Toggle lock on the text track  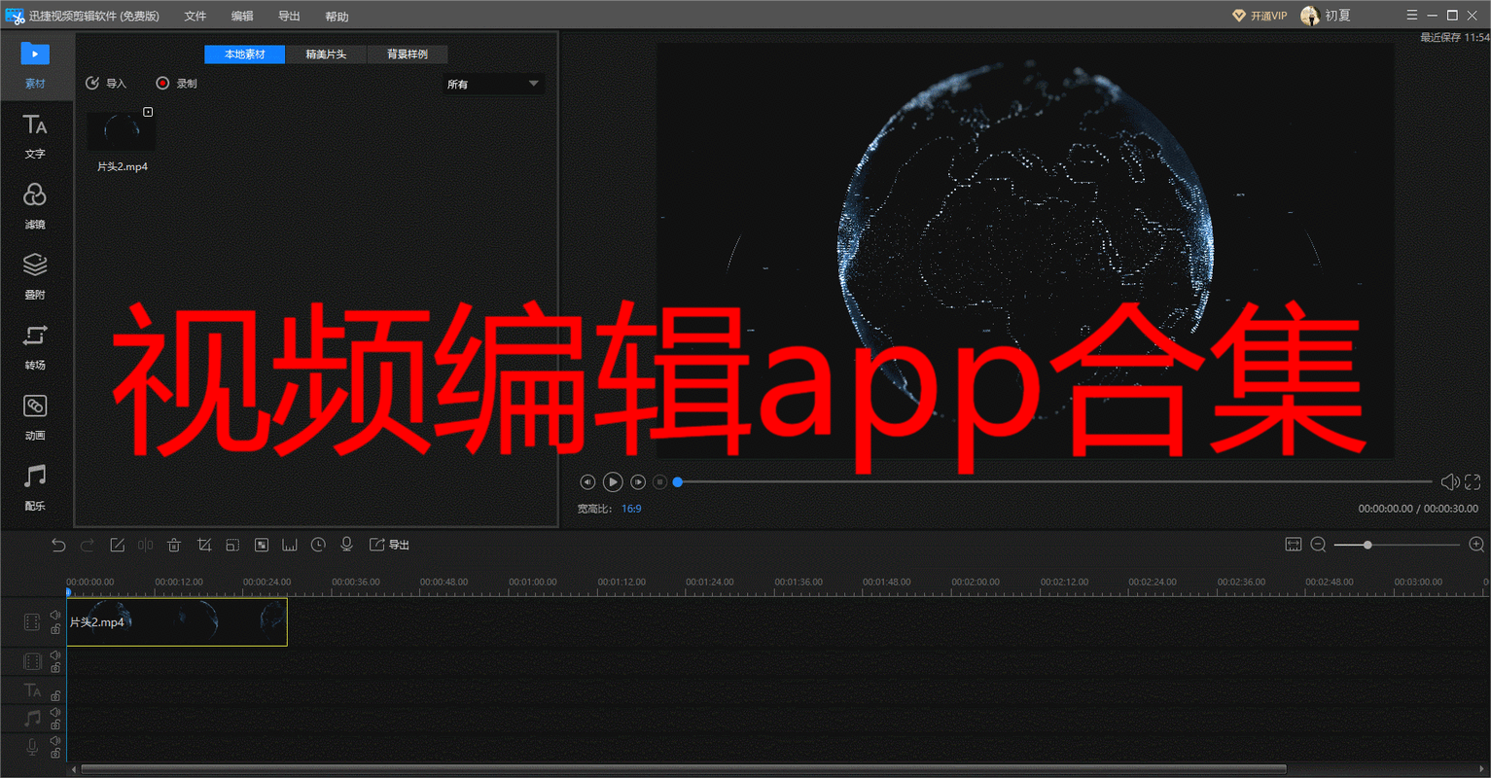tap(55, 696)
